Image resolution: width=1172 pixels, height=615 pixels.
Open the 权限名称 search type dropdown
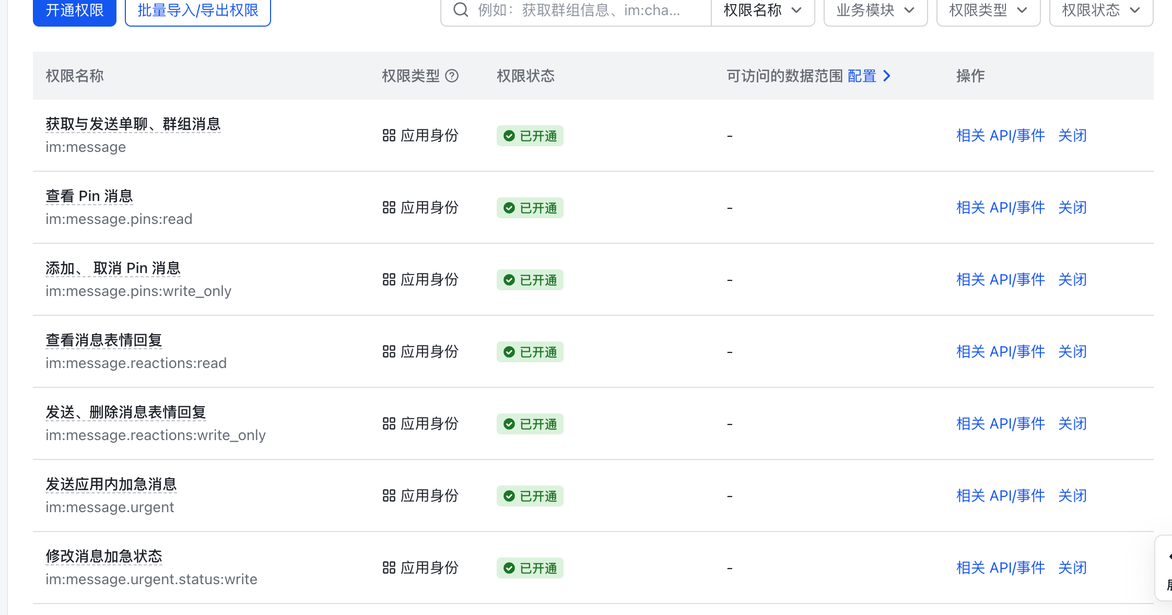762,10
